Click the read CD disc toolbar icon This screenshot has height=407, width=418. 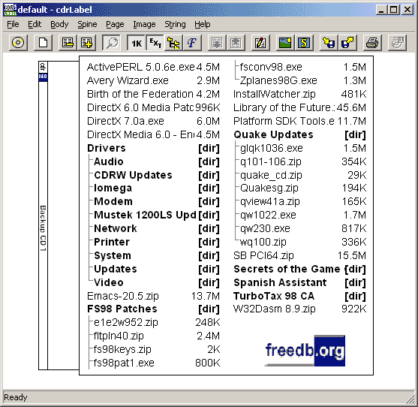(18, 43)
